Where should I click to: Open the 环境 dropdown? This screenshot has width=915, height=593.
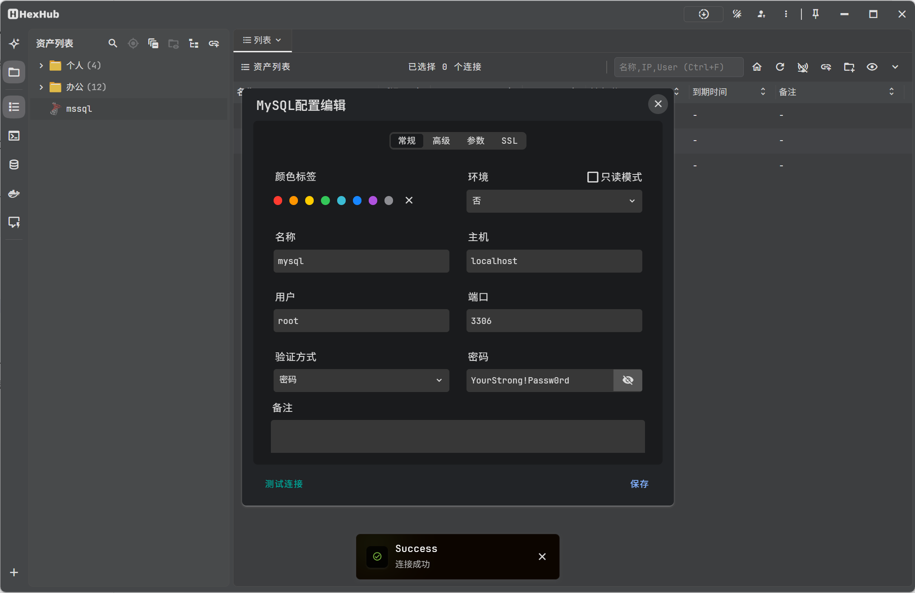point(554,201)
